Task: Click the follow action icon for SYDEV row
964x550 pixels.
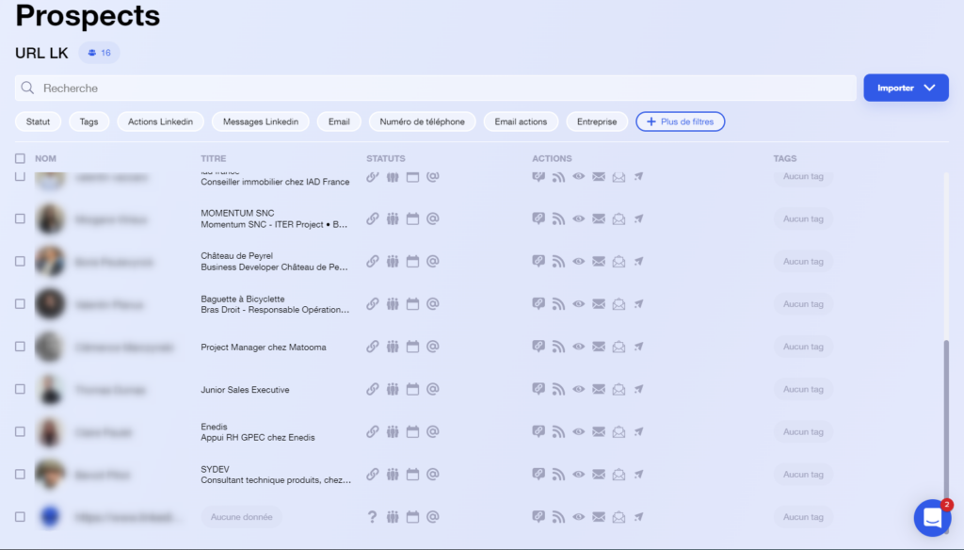Action: pyautogui.click(x=558, y=474)
